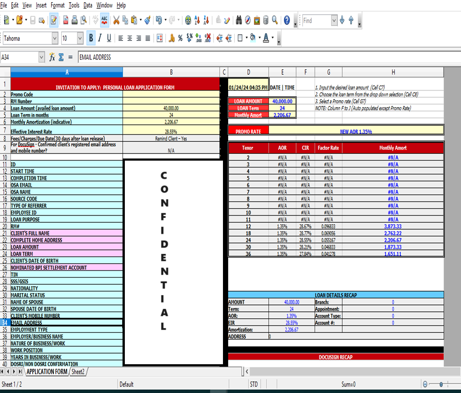Open the Navigator compass icon
Image resolution: width=461 pixels, height=393 pixels.
point(248,20)
